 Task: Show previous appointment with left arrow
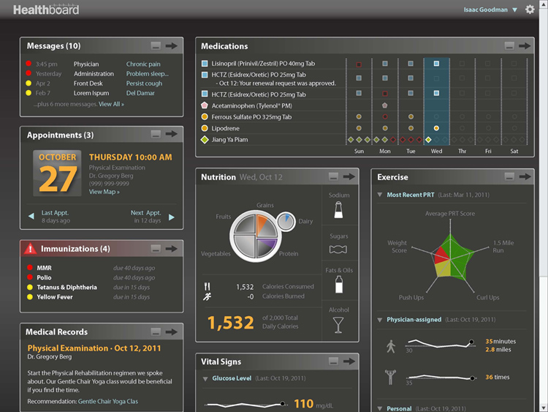[x=31, y=216]
